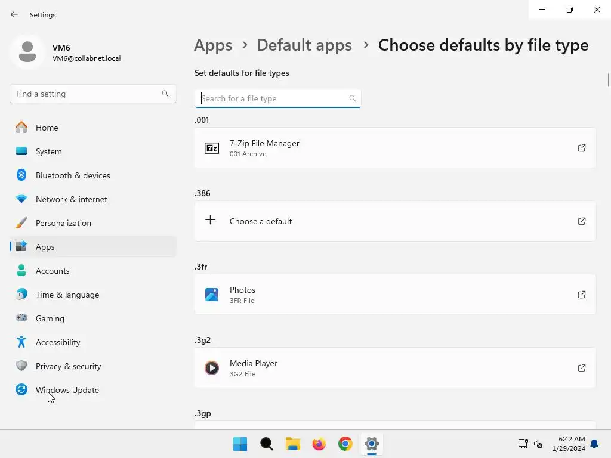
Task: Click the back arrow in Settings
Action: click(14, 14)
